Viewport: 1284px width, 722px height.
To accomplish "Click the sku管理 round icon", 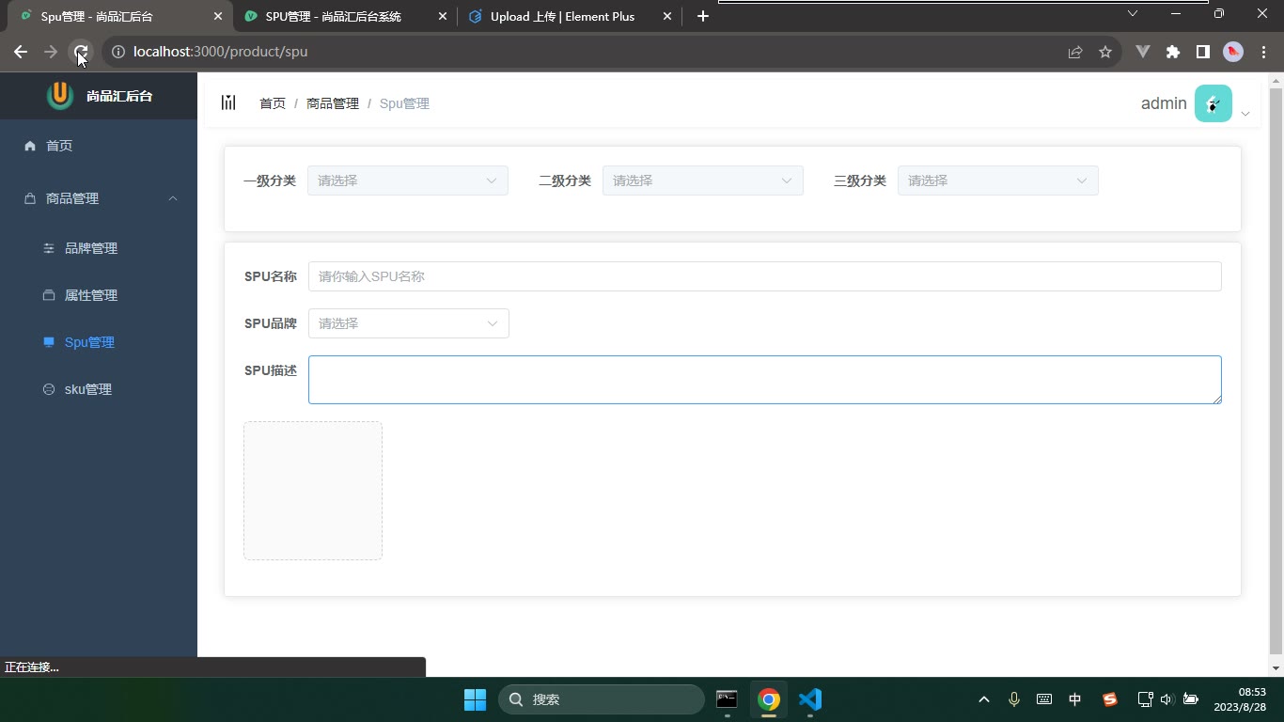I will click(x=49, y=389).
